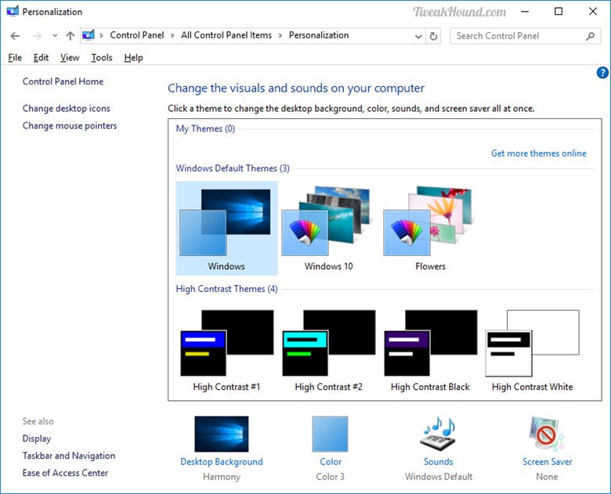Open the View menu
611x494 pixels.
(x=70, y=58)
